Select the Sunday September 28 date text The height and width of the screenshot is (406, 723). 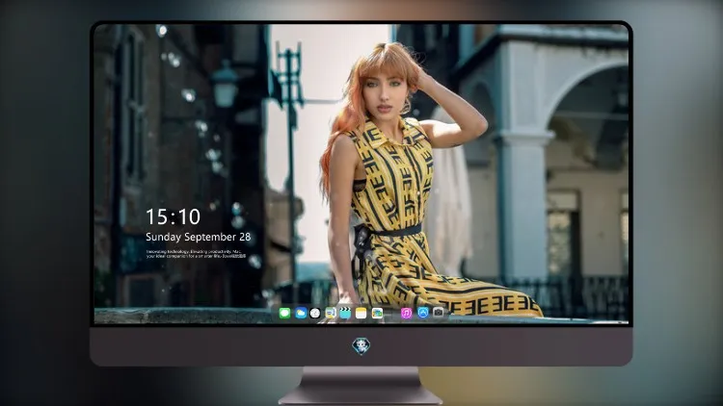[199, 237]
